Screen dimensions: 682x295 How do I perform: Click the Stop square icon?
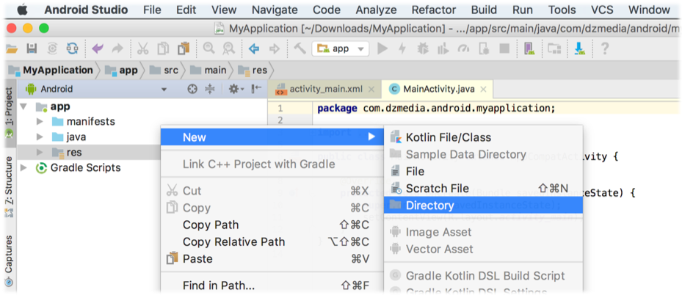[504, 48]
